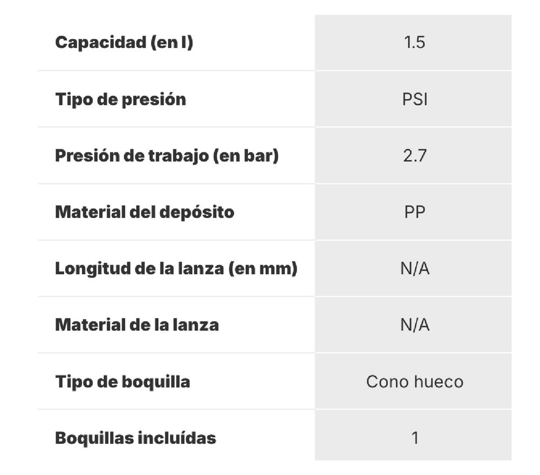Select the 1.5 capacity value

pos(414,43)
